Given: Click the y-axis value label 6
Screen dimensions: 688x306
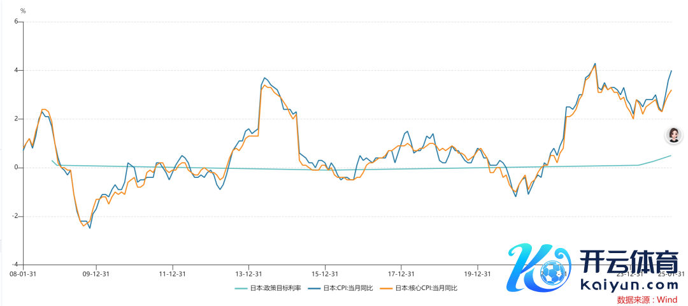Looking at the screenshot, I should (x=17, y=22).
